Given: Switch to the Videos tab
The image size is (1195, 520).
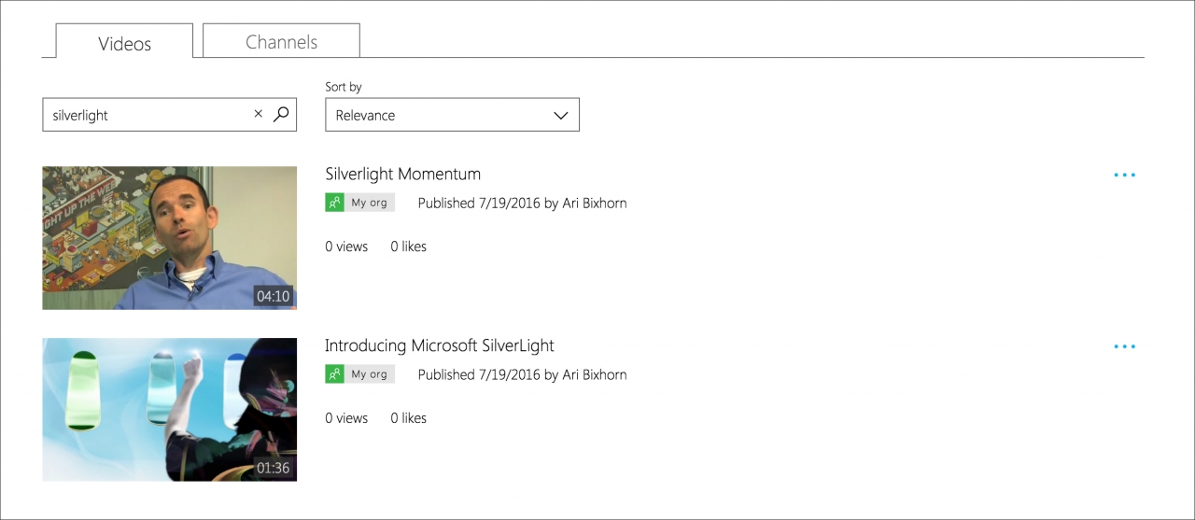Looking at the screenshot, I should click(124, 43).
